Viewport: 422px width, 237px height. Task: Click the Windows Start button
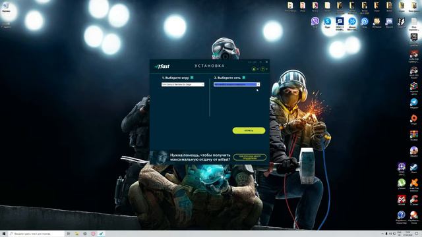click(4, 234)
